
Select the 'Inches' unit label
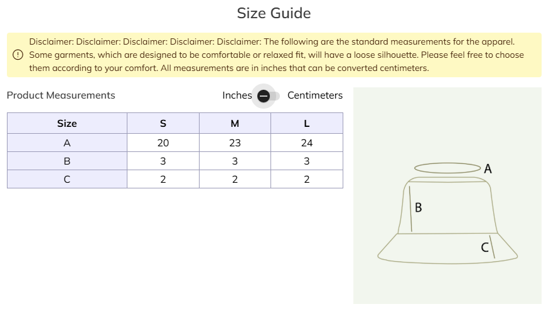pos(237,95)
